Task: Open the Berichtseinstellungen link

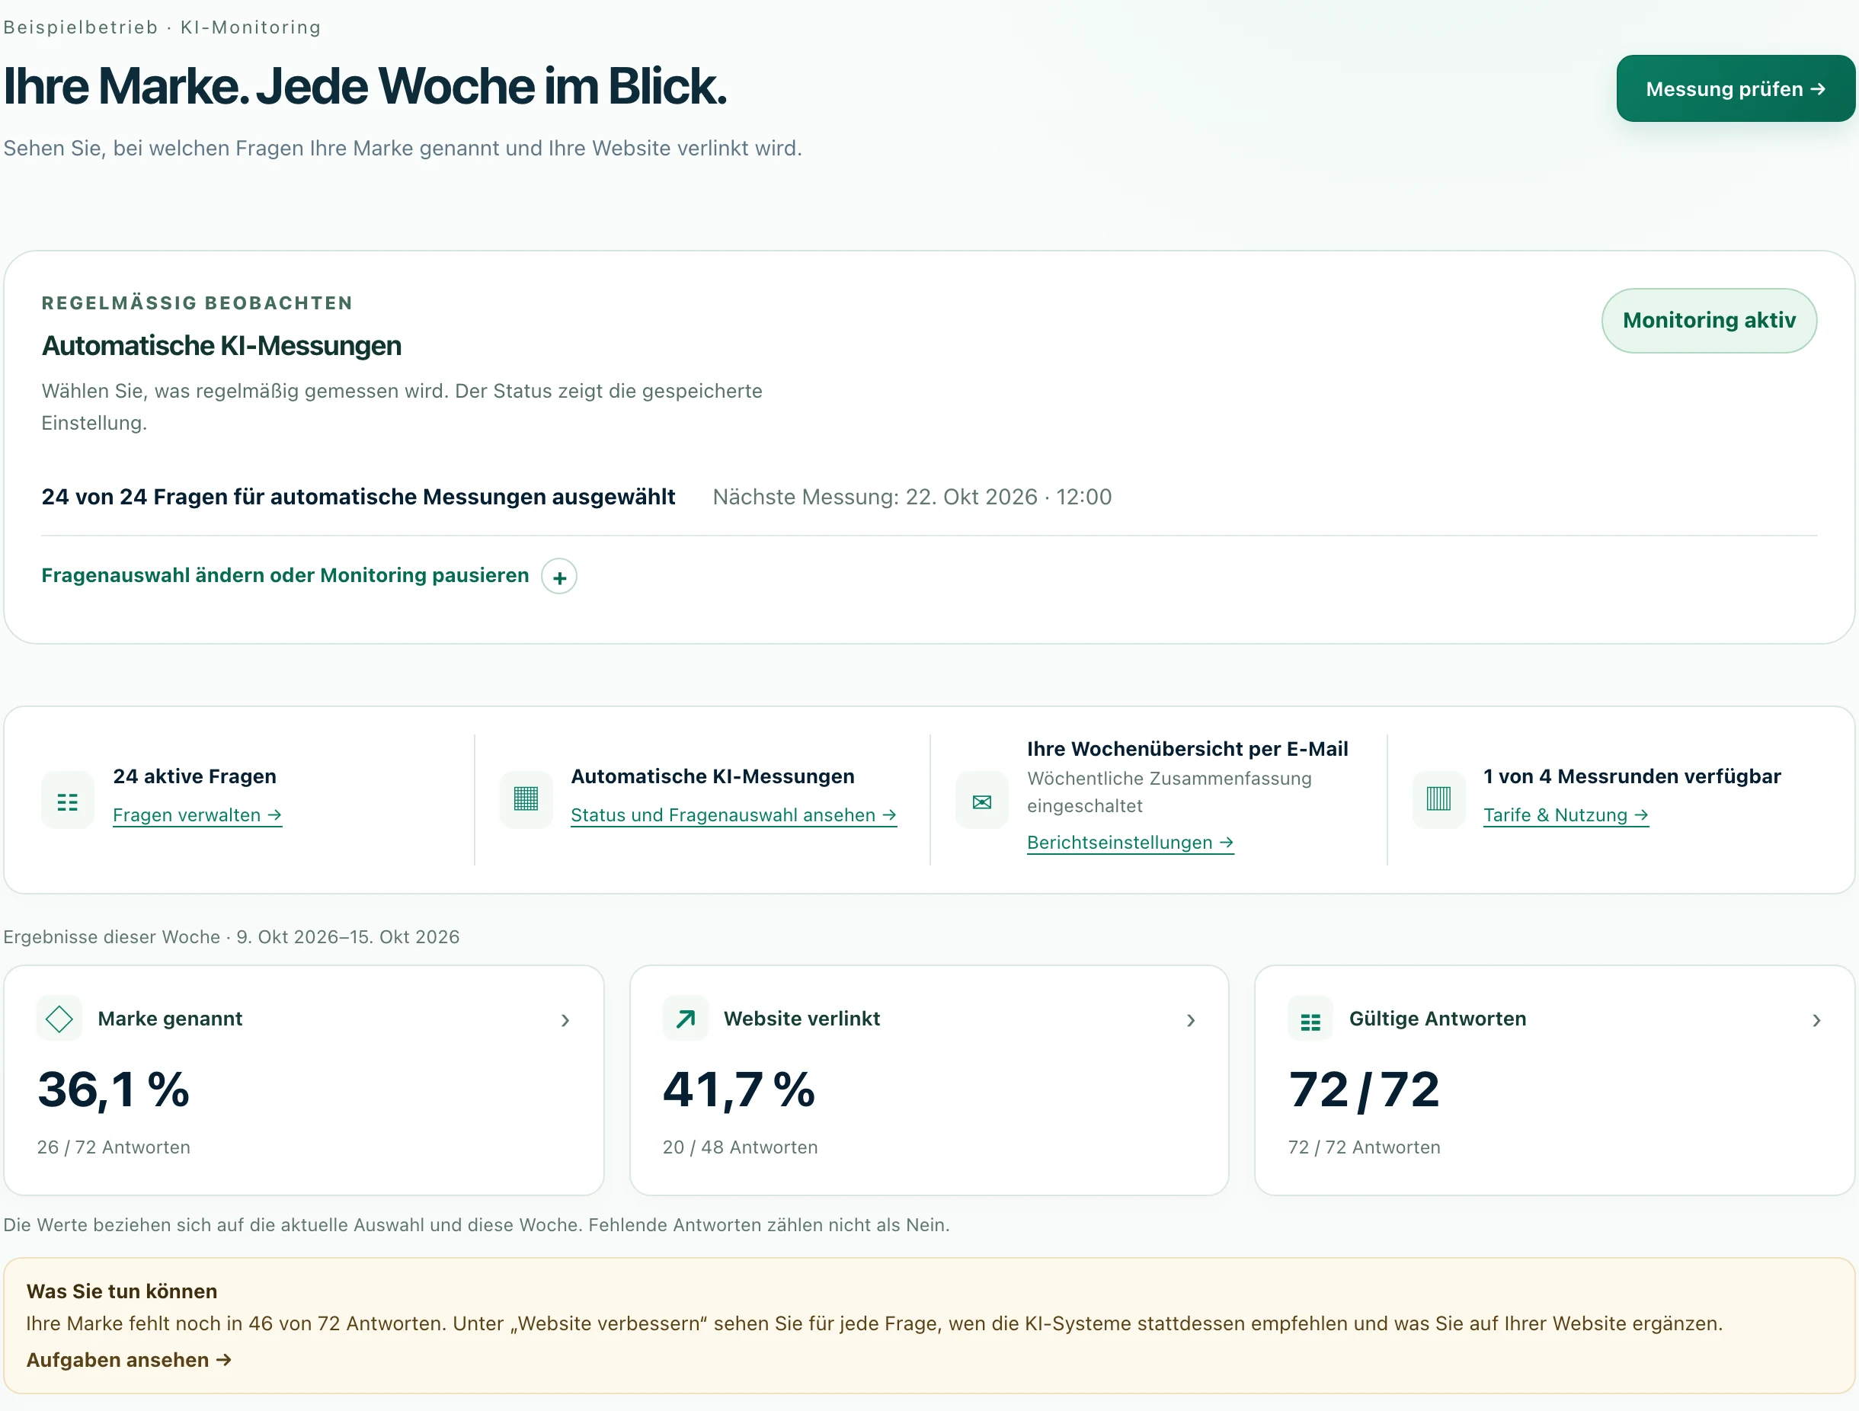Action: (1130, 842)
